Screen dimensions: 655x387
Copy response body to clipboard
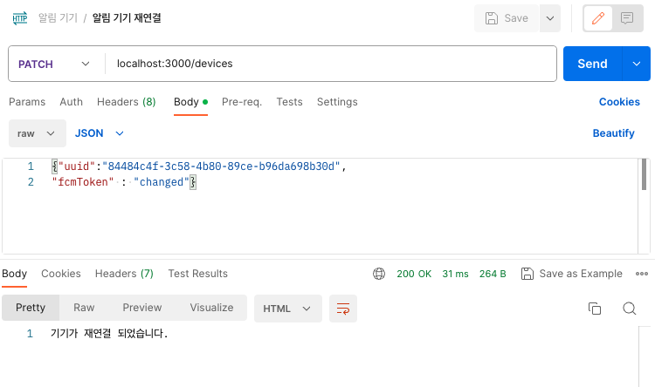[595, 309]
